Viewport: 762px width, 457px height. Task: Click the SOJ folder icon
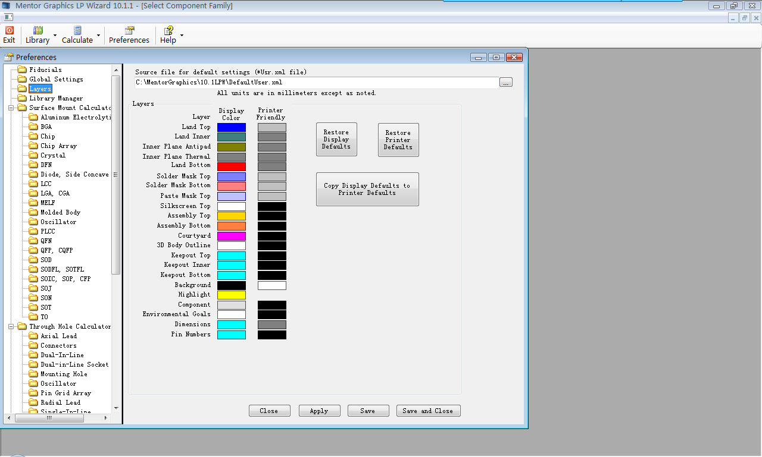(33, 288)
